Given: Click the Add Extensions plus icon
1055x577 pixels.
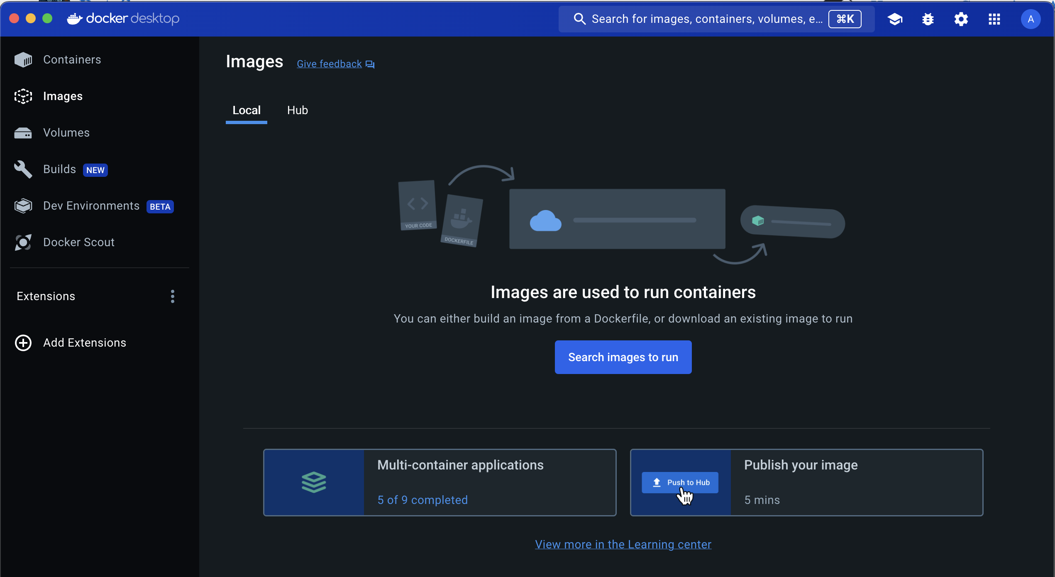Looking at the screenshot, I should point(23,343).
